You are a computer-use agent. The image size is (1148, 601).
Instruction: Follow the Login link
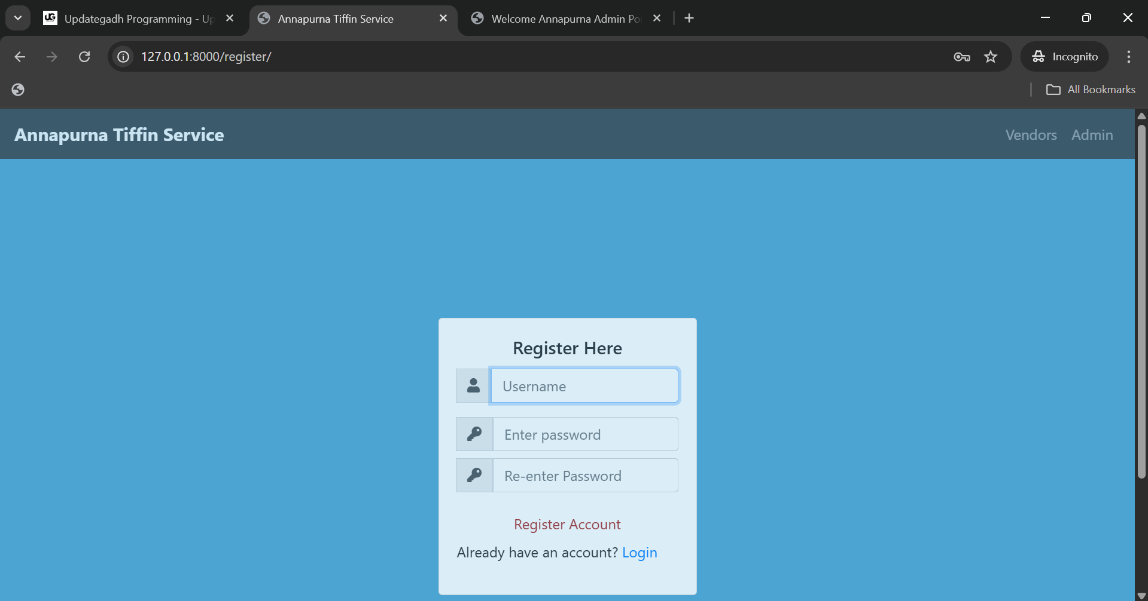pyautogui.click(x=640, y=553)
